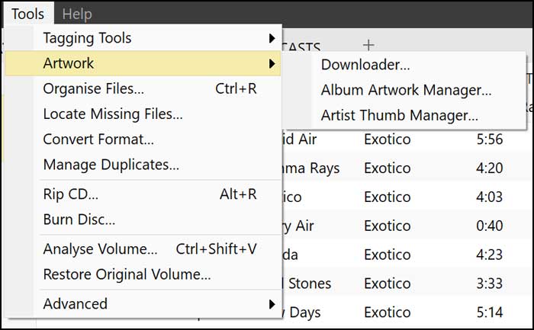
Task: Run Analyse Volume command
Action: [100, 249]
